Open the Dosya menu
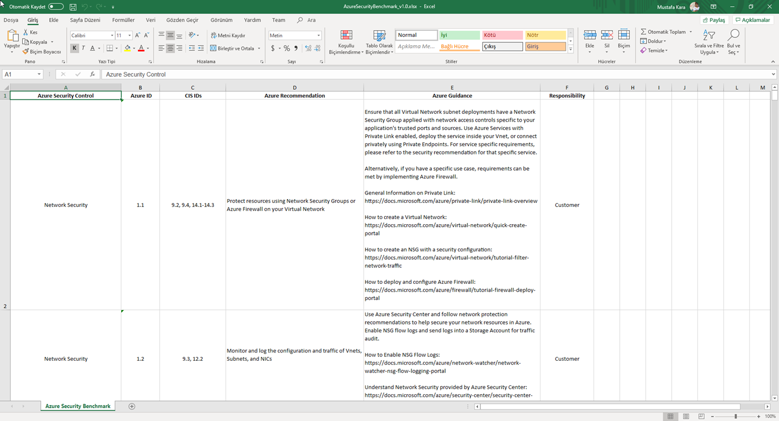The width and height of the screenshot is (779, 421). (11, 20)
